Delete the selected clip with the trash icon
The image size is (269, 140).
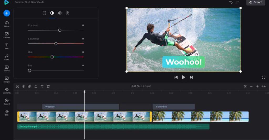click(x=48, y=86)
